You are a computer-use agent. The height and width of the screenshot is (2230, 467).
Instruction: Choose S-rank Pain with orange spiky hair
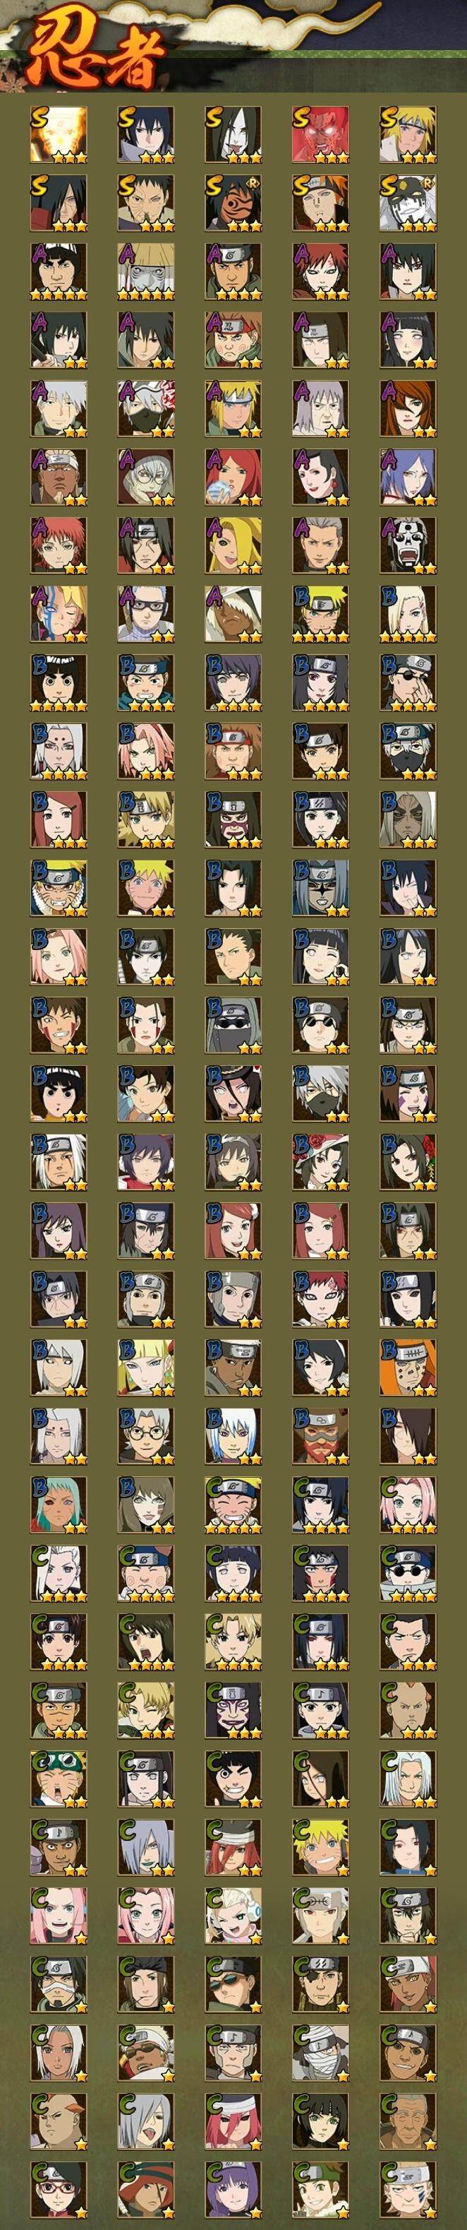point(321,202)
